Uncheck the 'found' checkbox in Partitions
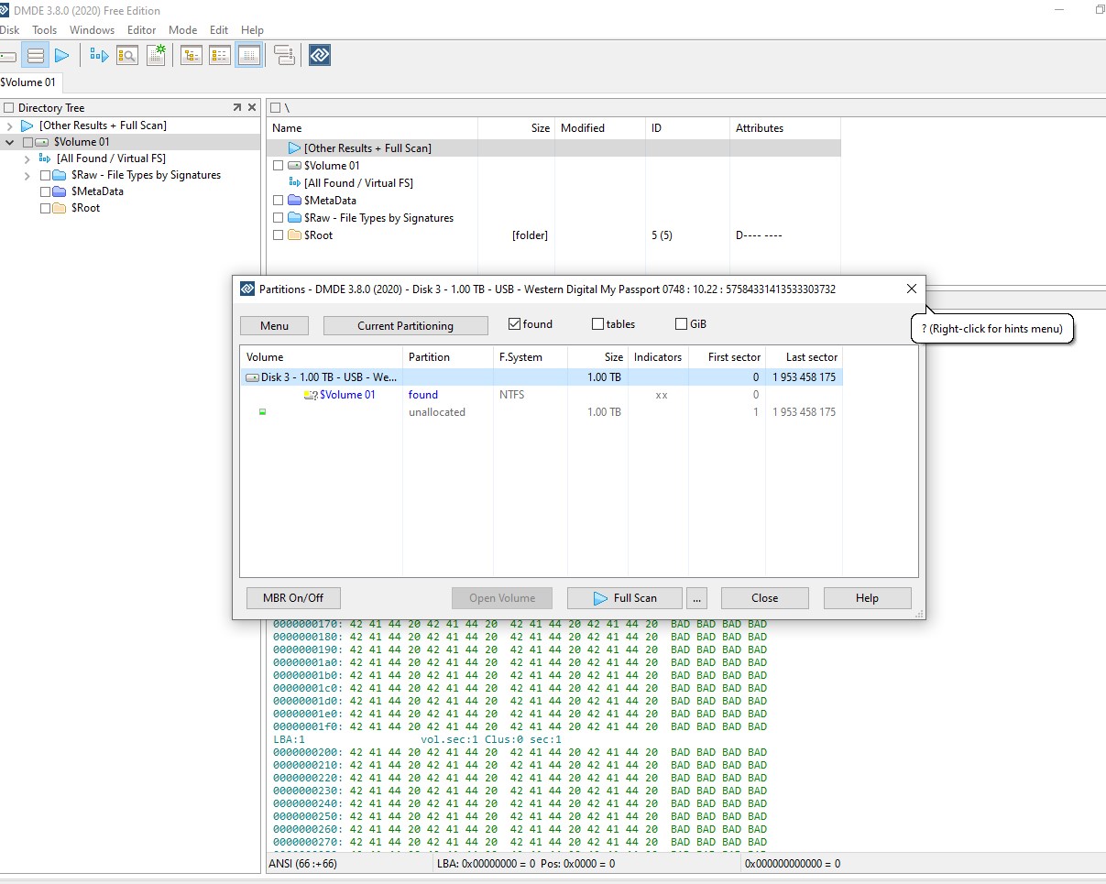 [514, 324]
